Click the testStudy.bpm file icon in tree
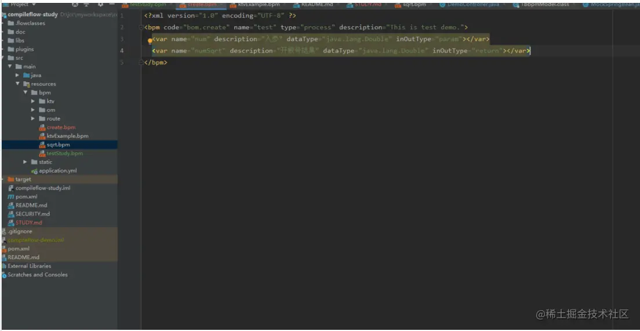Image resolution: width=640 pixels, height=331 pixels. tap(42, 154)
